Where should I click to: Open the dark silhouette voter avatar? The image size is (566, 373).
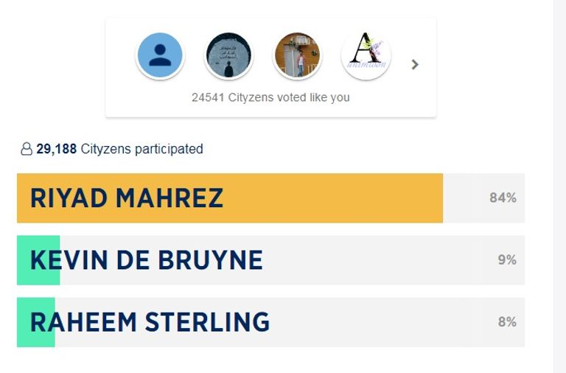228,56
